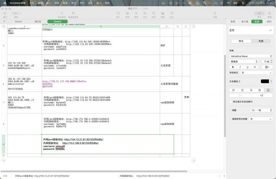This screenshot has width=276, height=179.
Task: Enable 单元格文本自动换行 checkbox
Action: coord(231,101)
